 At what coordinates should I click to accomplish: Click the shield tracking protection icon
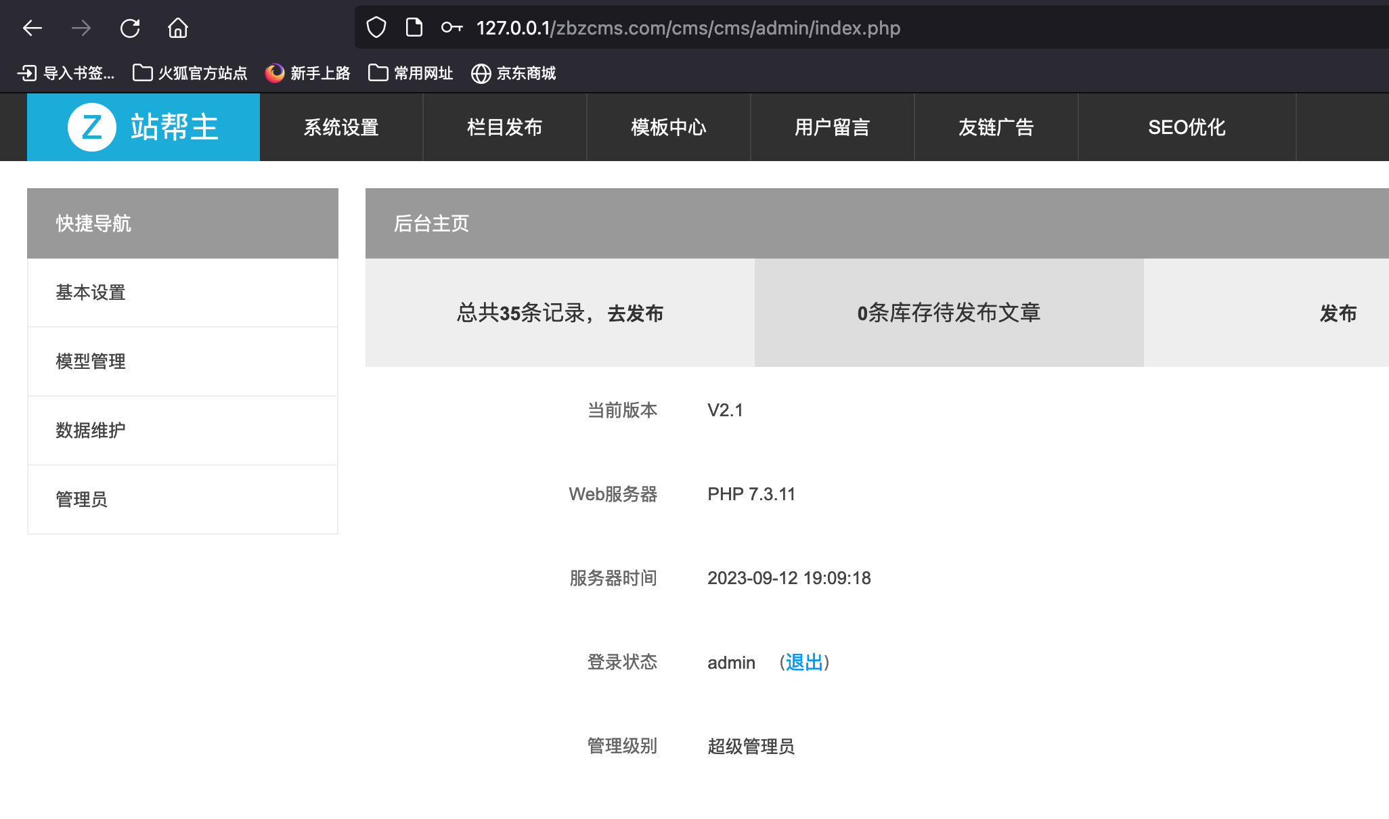(x=376, y=28)
